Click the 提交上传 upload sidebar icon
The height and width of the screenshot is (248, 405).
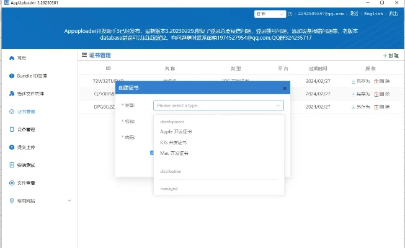(x=11, y=148)
